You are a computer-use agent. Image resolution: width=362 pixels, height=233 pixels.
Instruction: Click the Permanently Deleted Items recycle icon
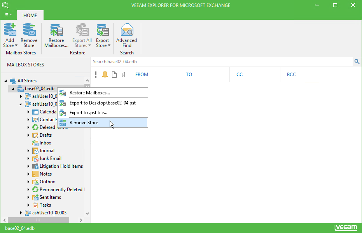tap(35, 190)
